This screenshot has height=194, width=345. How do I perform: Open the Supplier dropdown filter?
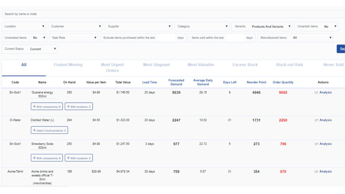point(139,26)
